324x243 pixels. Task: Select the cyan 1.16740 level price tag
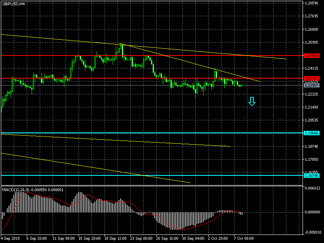[x=311, y=175]
